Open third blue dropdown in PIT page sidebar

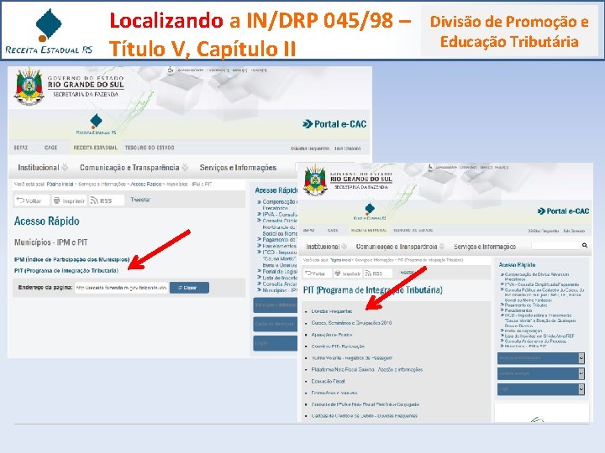tap(541, 389)
